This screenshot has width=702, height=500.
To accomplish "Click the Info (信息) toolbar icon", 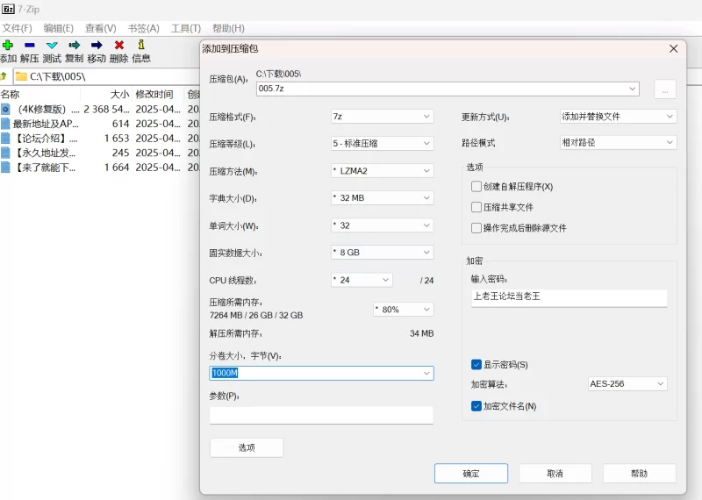I will coord(141,45).
